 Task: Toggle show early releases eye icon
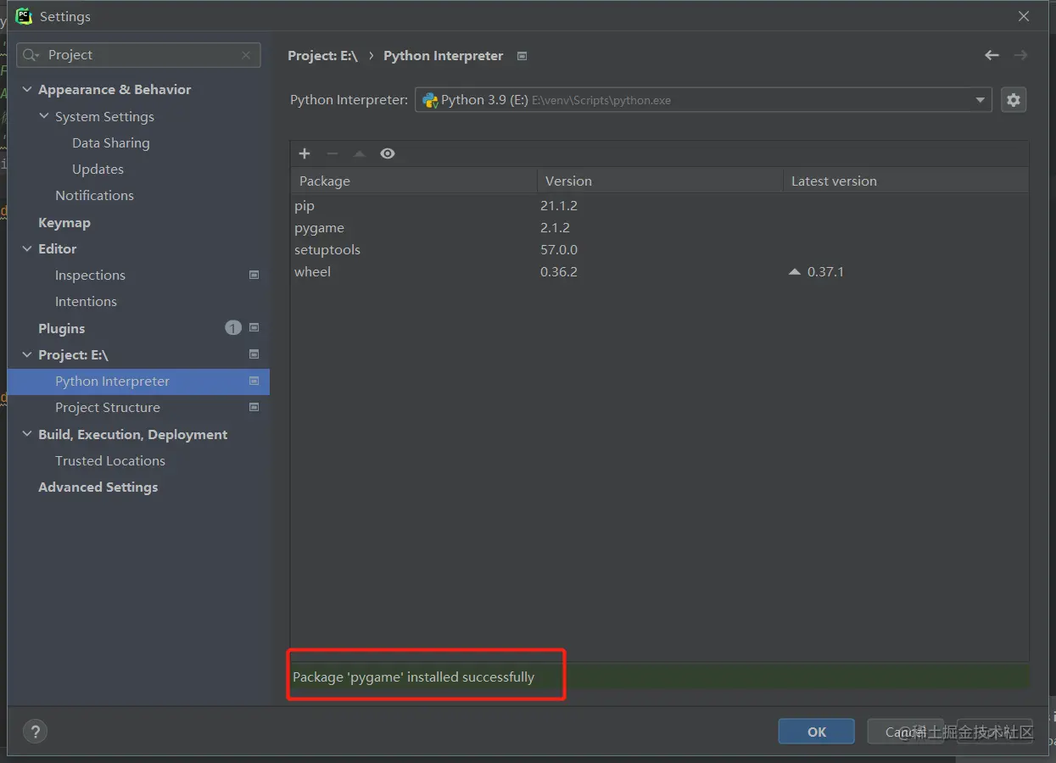tap(388, 153)
